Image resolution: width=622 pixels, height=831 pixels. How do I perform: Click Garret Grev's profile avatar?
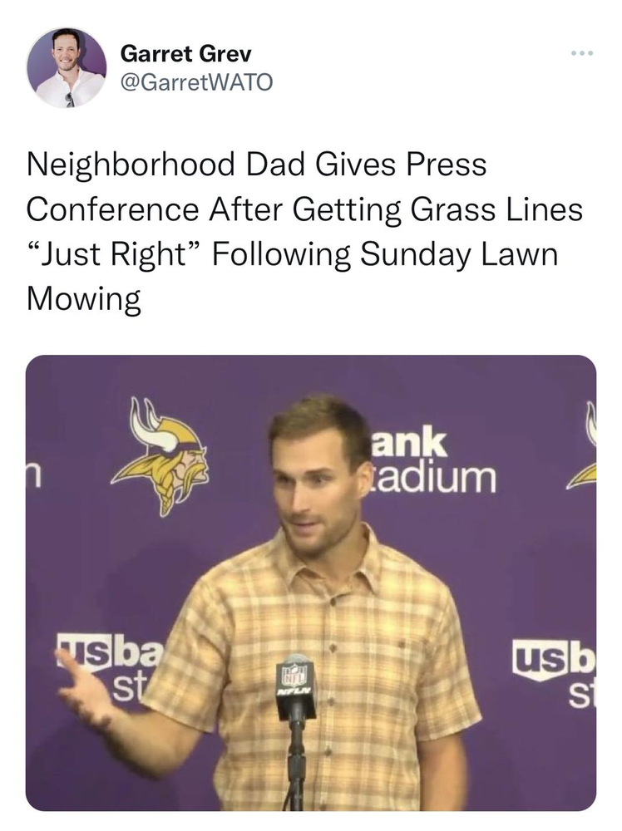point(66,67)
